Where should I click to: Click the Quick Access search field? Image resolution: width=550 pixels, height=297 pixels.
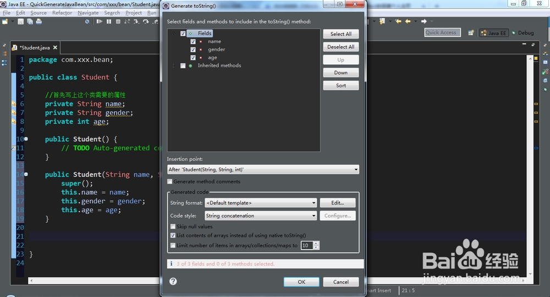(x=442, y=32)
